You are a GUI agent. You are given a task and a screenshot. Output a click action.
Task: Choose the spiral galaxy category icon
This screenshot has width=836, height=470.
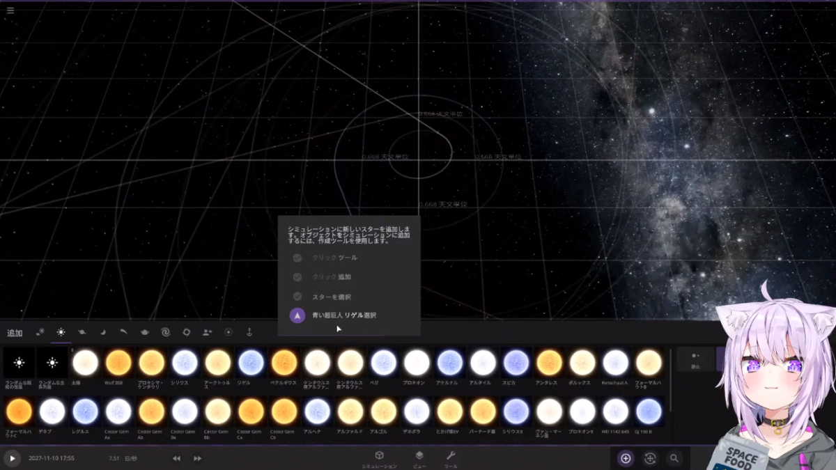(x=165, y=333)
